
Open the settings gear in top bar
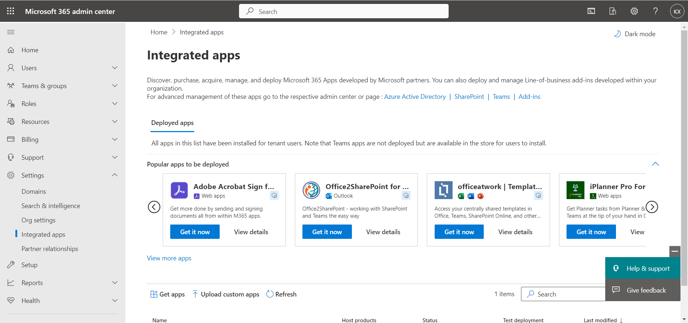click(x=634, y=11)
